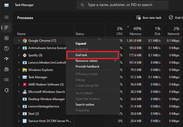Image resolution: width=183 pixels, height=127 pixels.
Task: Open the App history sidebar icon
Action: (6, 49)
